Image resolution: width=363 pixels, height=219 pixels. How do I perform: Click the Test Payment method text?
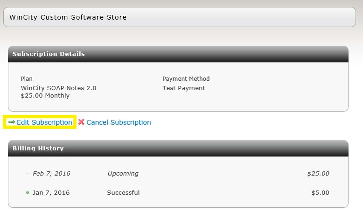184,88
